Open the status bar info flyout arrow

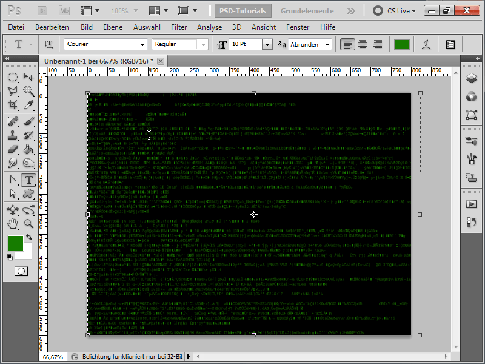coord(189,357)
